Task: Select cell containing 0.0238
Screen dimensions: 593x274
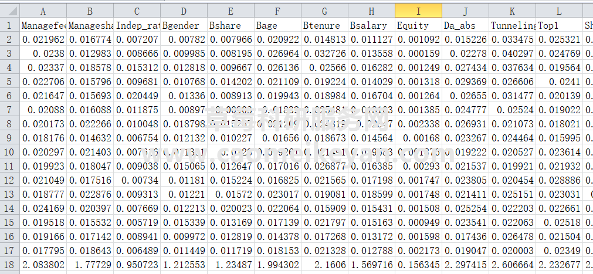Action: tap(43, 53)
